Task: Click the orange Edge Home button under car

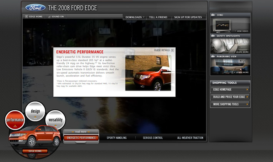Action: pos(35,151)
